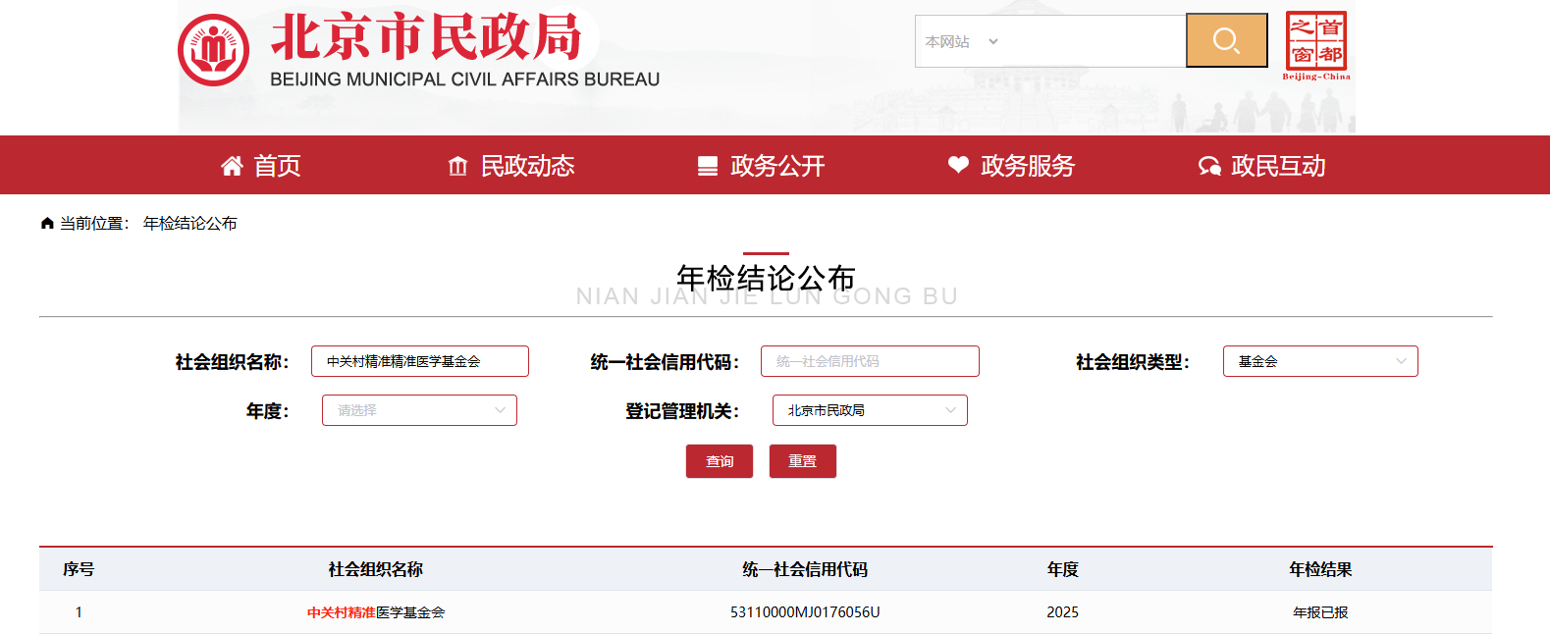Focus the 社会组织名称 input field
1550x634 pixels.
tap(420, 361)
